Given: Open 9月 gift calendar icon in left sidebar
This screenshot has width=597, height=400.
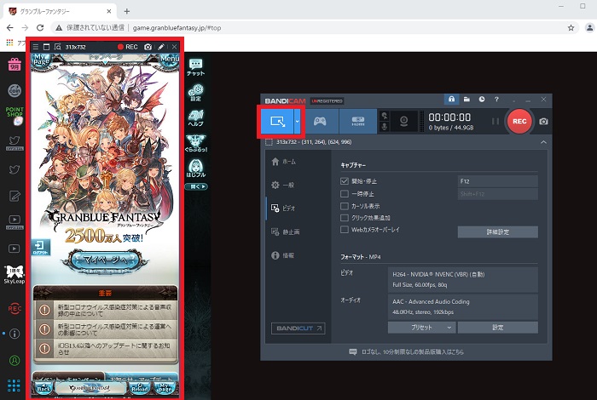Looking at the screenshot, I should (14, 64).
